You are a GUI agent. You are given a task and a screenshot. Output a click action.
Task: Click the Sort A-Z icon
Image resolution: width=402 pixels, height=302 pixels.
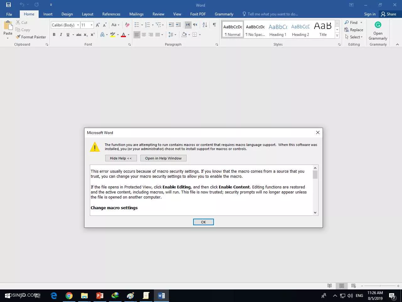pyautogui.click(x=205, y=25)
